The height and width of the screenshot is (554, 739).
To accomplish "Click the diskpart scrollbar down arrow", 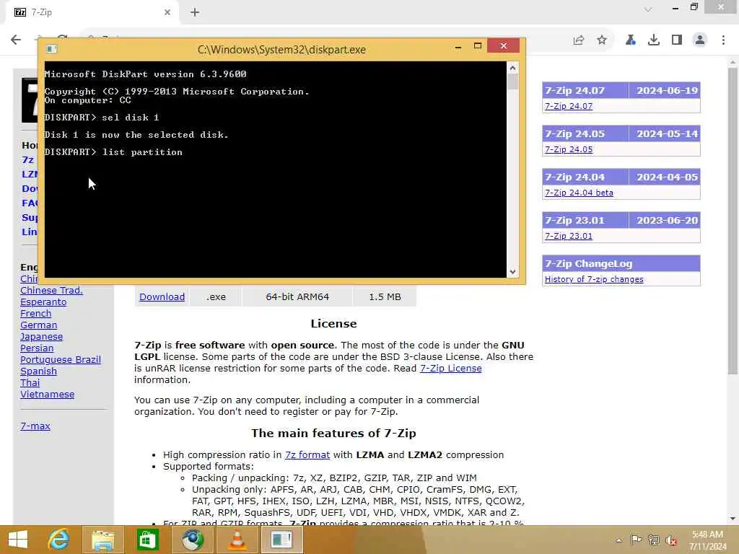I will [x=513, y=272].
